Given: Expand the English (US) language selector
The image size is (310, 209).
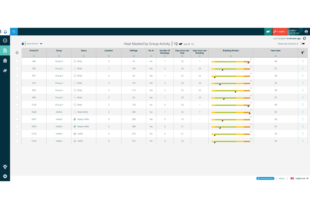Looking at the screenshot, I should (300, 178).
